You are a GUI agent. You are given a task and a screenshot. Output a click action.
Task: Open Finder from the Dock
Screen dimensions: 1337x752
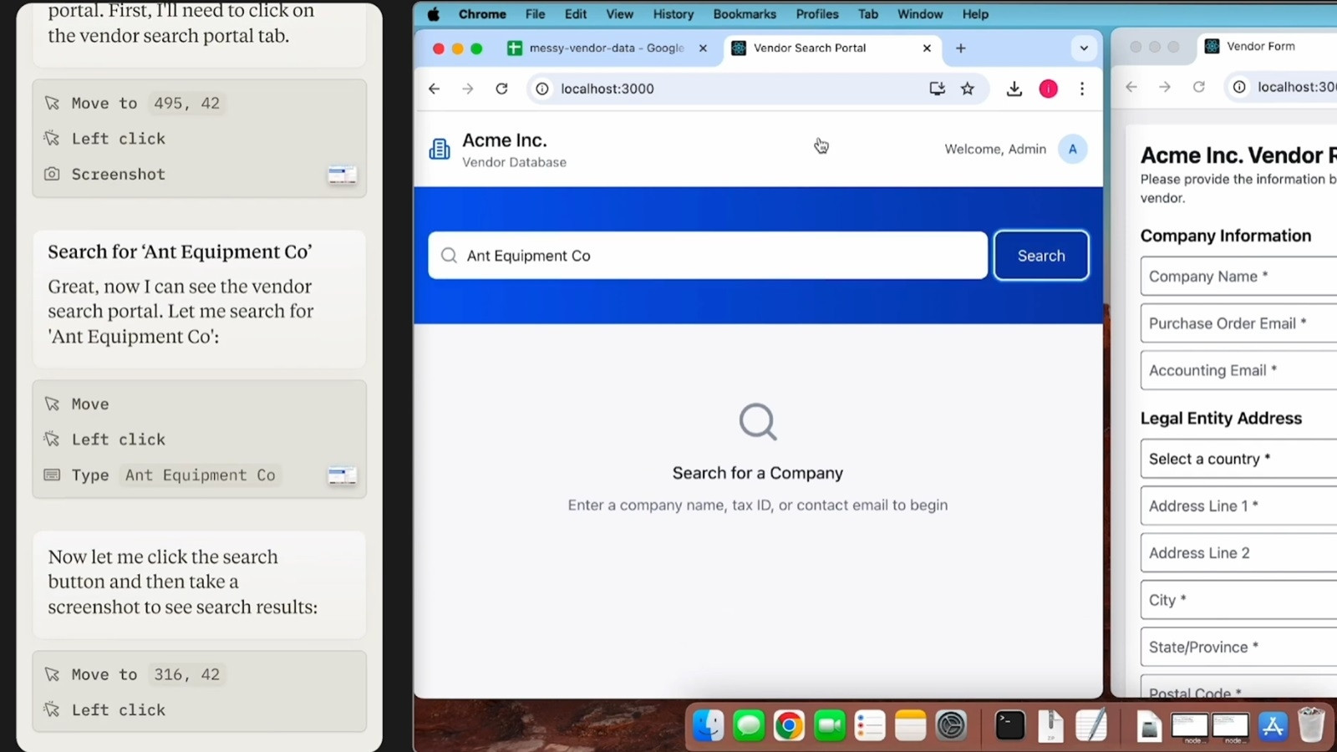pos(709,725)
